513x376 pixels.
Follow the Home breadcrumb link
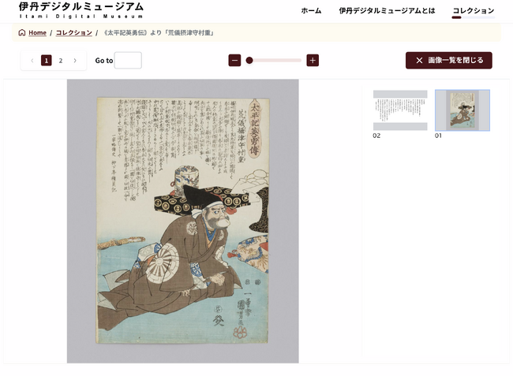[37, 32]
